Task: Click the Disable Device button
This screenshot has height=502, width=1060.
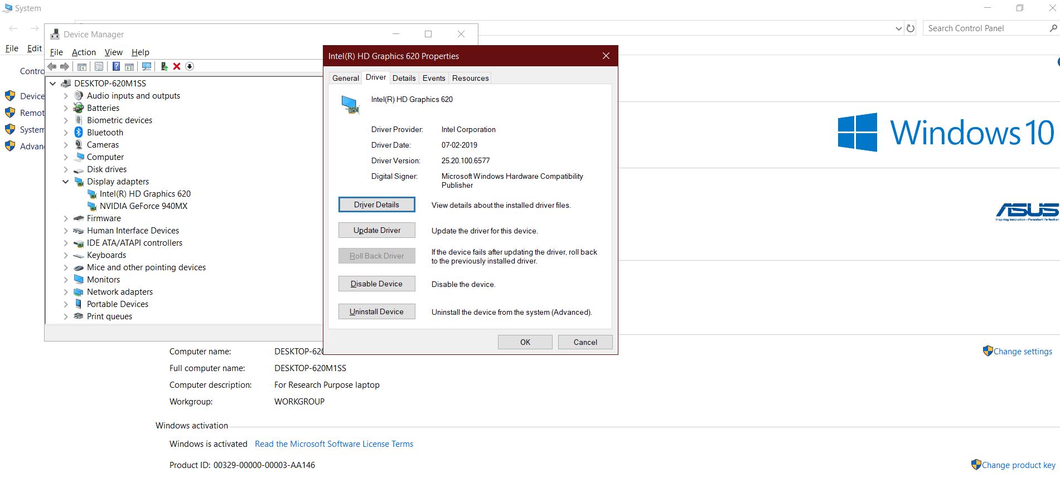Action: (377, 284)
